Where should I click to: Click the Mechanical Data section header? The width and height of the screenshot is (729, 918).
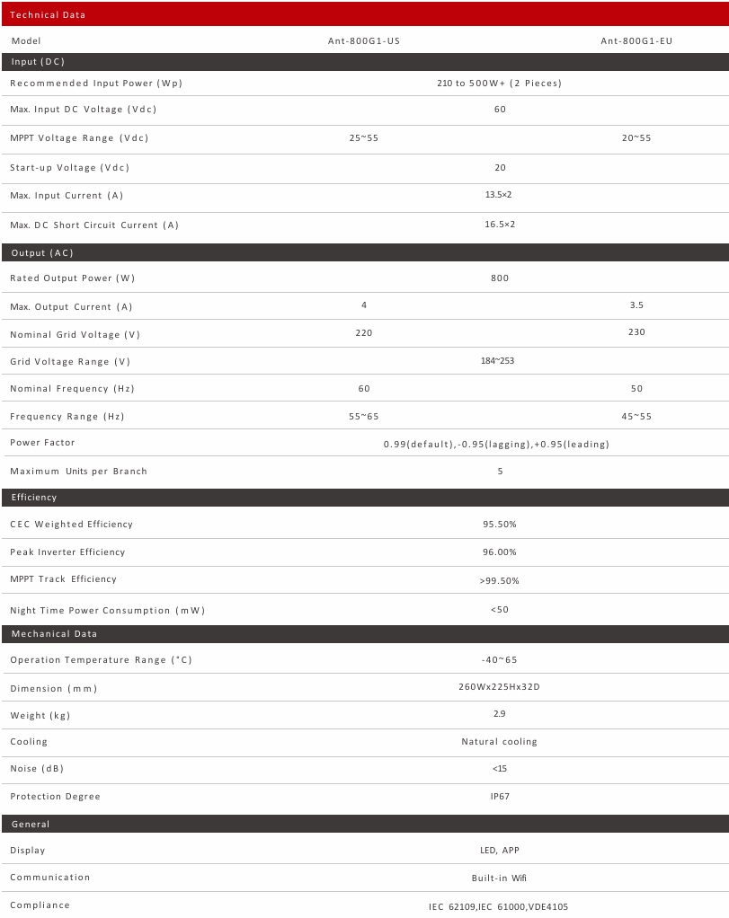click(x=54, y=634)
